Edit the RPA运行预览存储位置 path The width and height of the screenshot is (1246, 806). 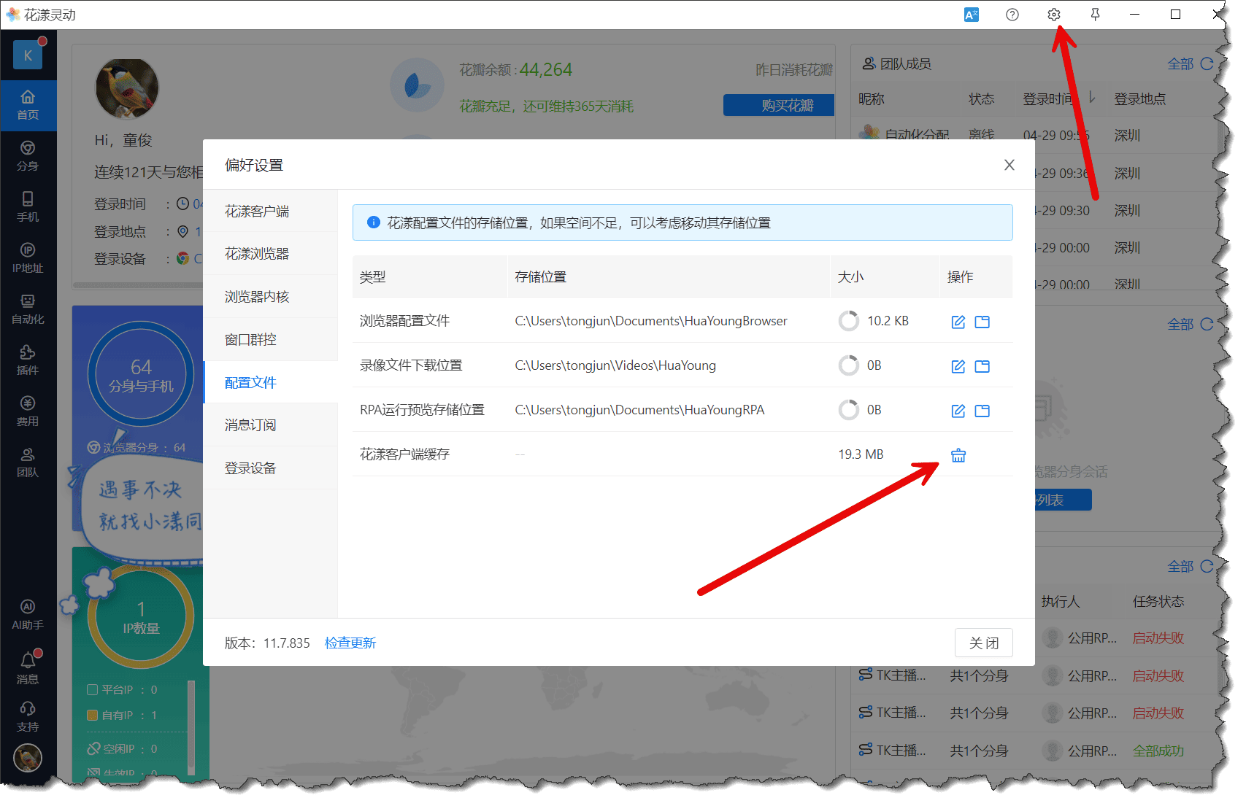(958, 411)
